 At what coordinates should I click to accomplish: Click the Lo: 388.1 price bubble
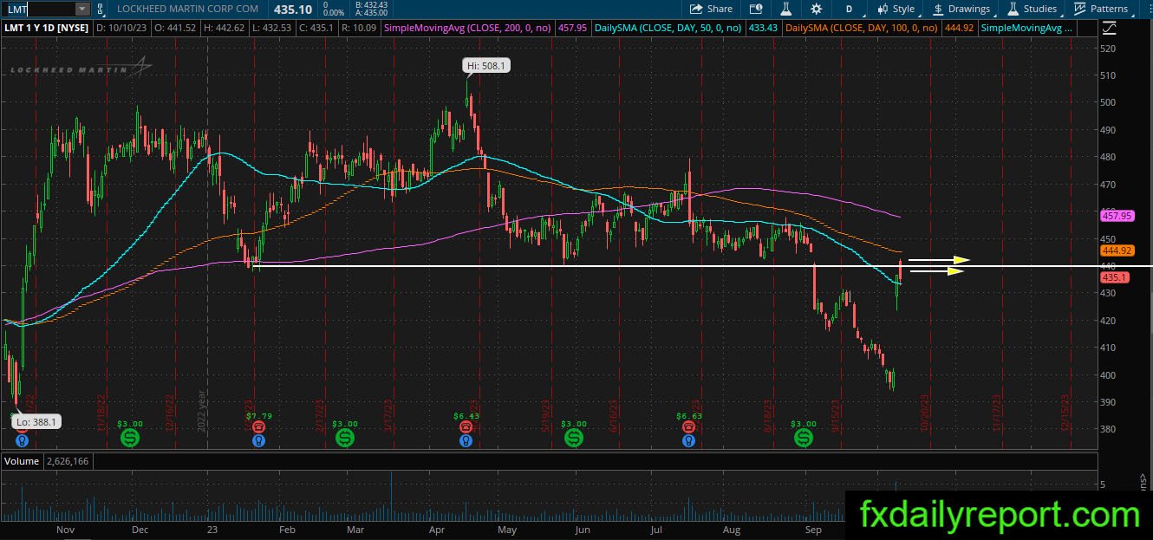(x=35, y=422)
